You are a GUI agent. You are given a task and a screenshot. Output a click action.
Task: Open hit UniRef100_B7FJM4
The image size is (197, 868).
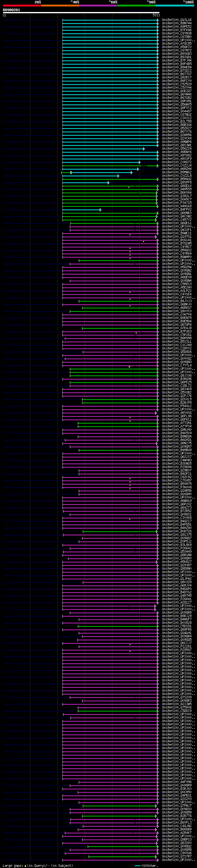(177, 61)
